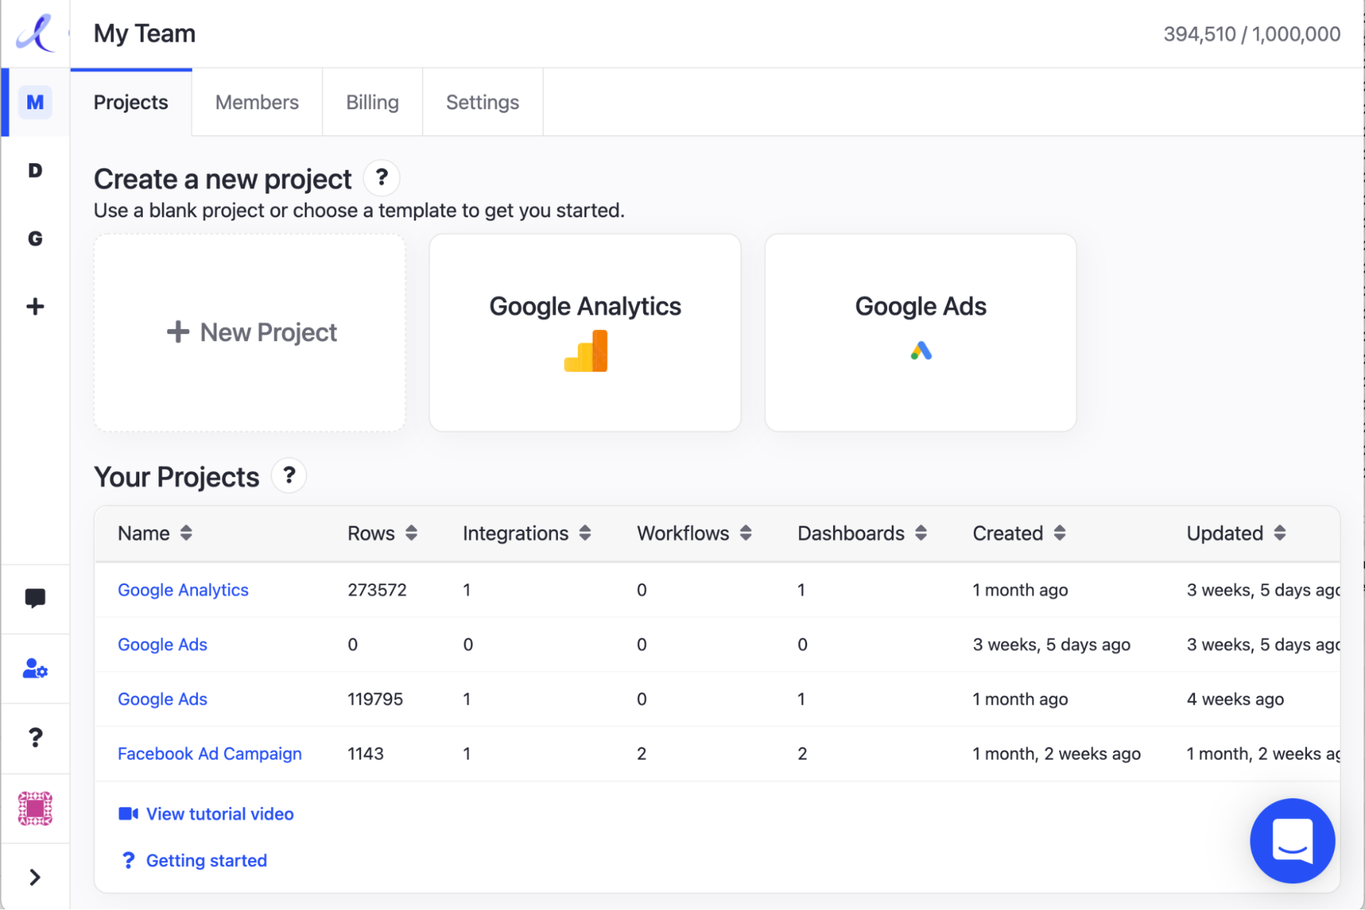Screen dimensions: 1365x910
Task: Add a new team with sidebar plus icon
Action: (35, 307)
